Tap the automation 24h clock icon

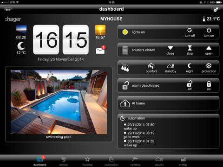[123, 118]
